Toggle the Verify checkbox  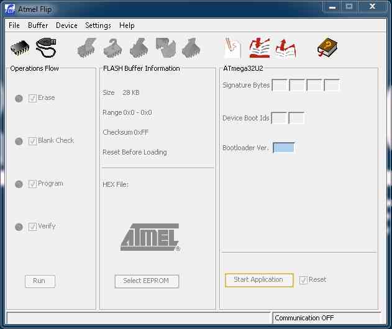pos(33,227)
